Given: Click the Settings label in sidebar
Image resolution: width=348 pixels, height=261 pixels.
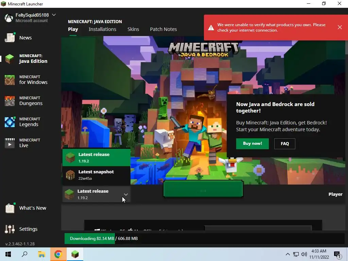Looking at the screenshot, I should 29,229.
